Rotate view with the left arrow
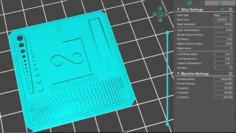The height and width of the screenshot is (133, 236). pyautogui.click(x=155, y=15)
